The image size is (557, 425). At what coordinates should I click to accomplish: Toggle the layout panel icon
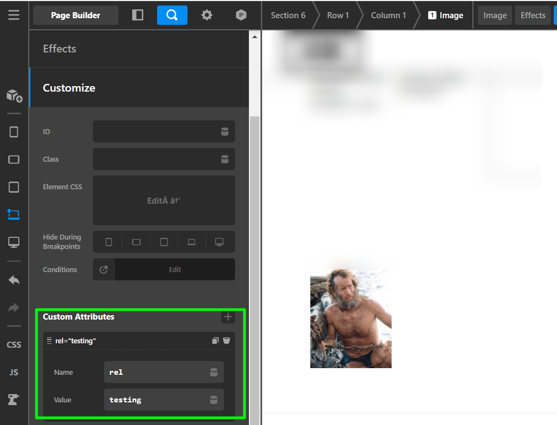coord(138,15)
